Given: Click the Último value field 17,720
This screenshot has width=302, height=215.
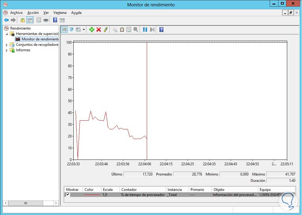Looking at the screenshot, I should click(138, 174).
